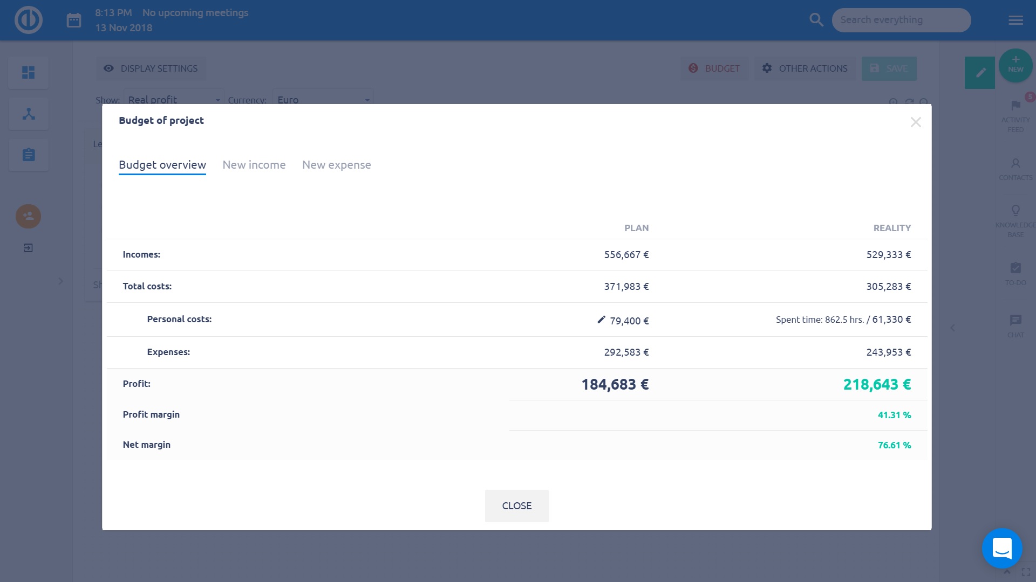The width and height of the screenshot is (1036, 582).
Task: Open the calendar meetings icon
Action: pyautogui.click(x=74, y=20)
